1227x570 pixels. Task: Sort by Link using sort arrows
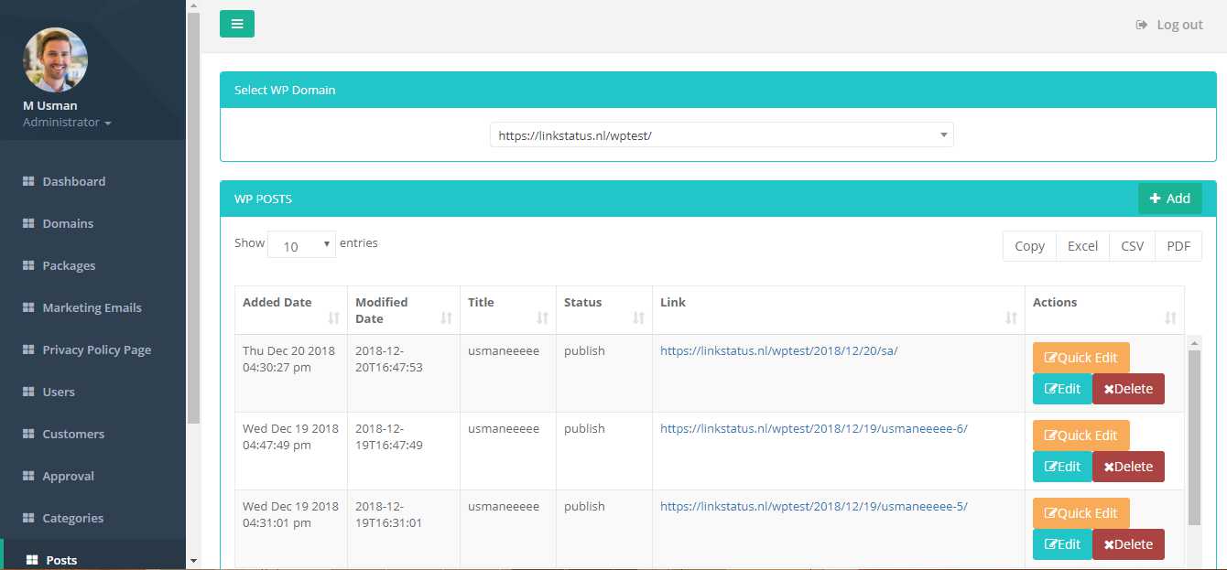(x=1011, y=317)
